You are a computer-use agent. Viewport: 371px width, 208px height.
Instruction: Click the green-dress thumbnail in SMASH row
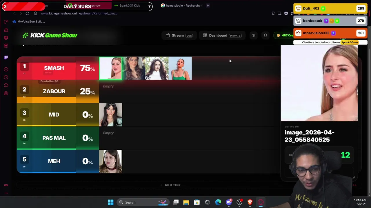coord(180,68)
